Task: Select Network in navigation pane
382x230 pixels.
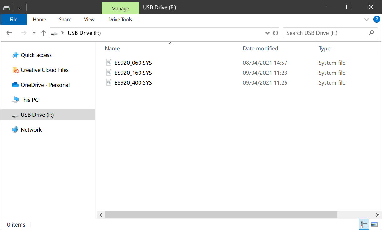Action: (31, 130)
